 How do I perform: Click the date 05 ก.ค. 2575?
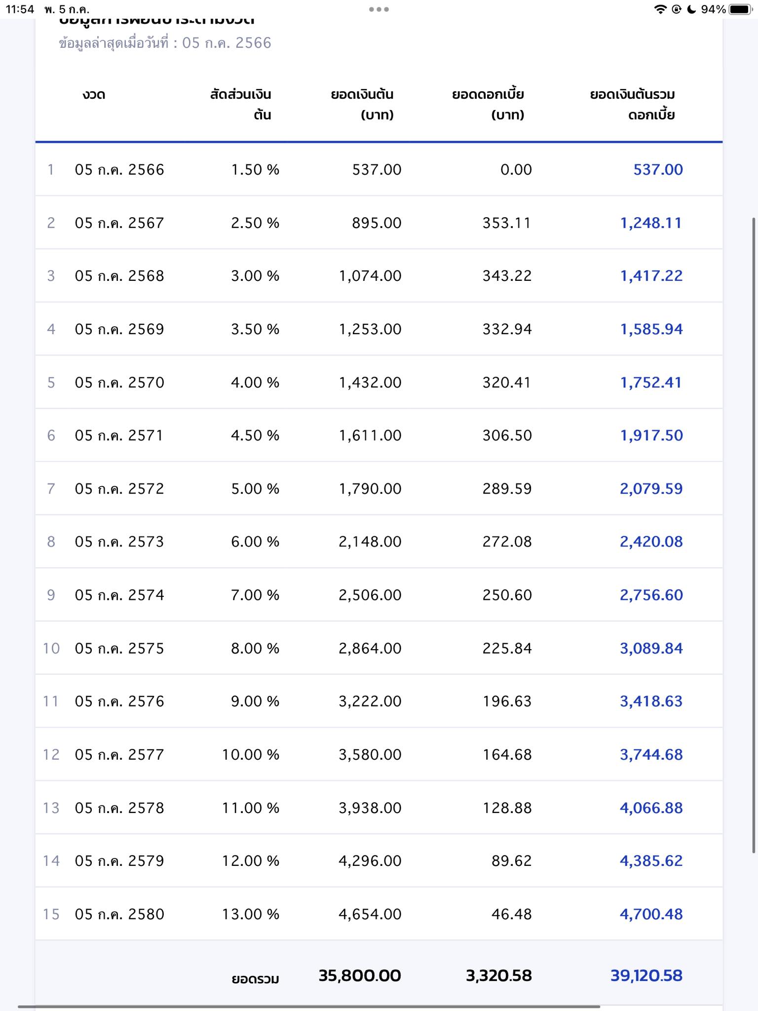[x=119, y=648]
